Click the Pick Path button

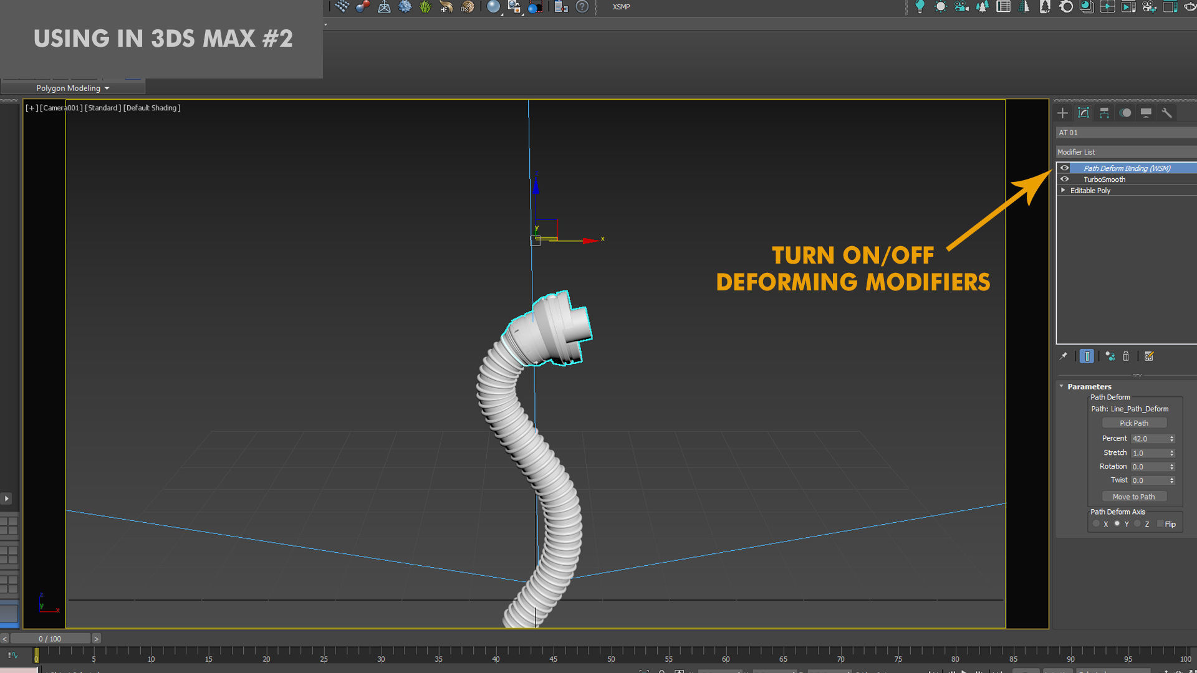pos(1134,423)
